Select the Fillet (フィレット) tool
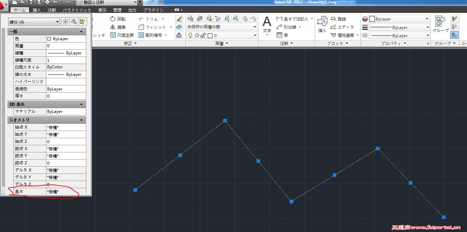The image size is (467, 232). pos(152,27)
